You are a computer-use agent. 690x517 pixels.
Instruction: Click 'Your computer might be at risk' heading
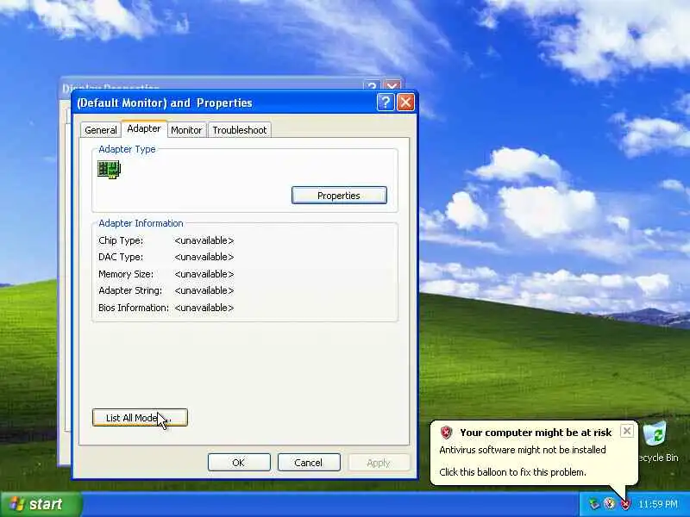[x=536, y=433]
